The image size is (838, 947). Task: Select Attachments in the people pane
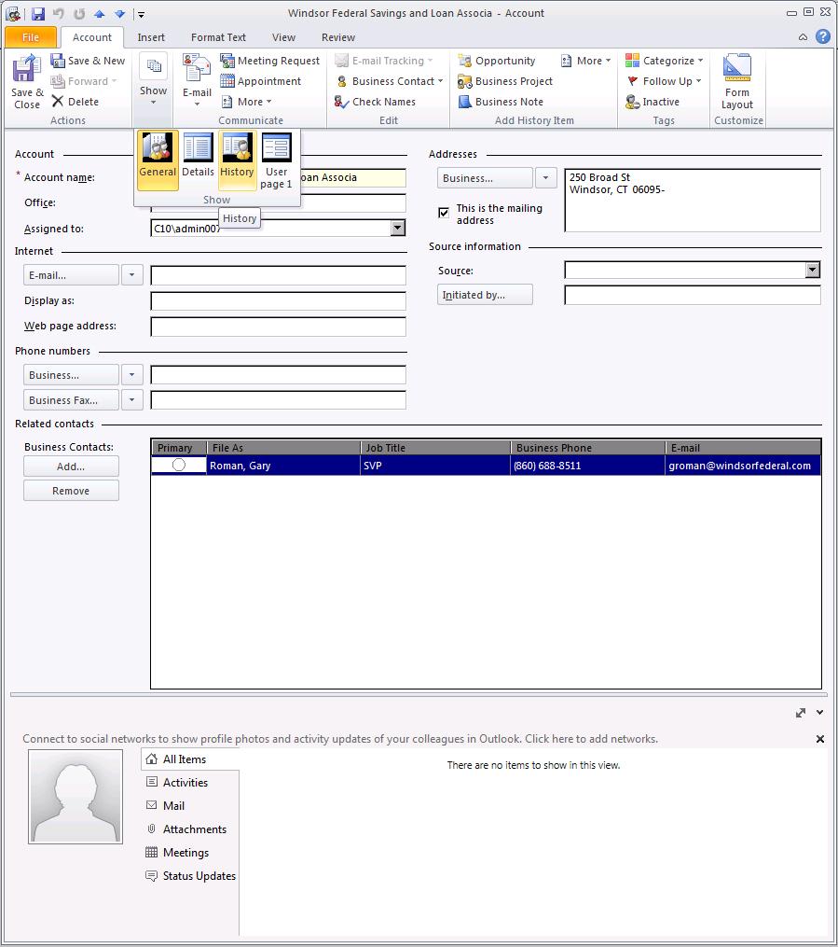coord(194,829)
